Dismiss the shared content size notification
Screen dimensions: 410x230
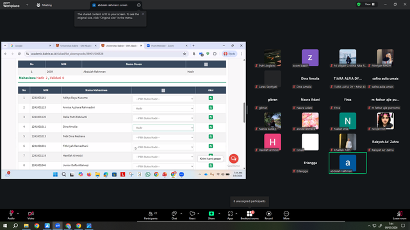point(143,14)
